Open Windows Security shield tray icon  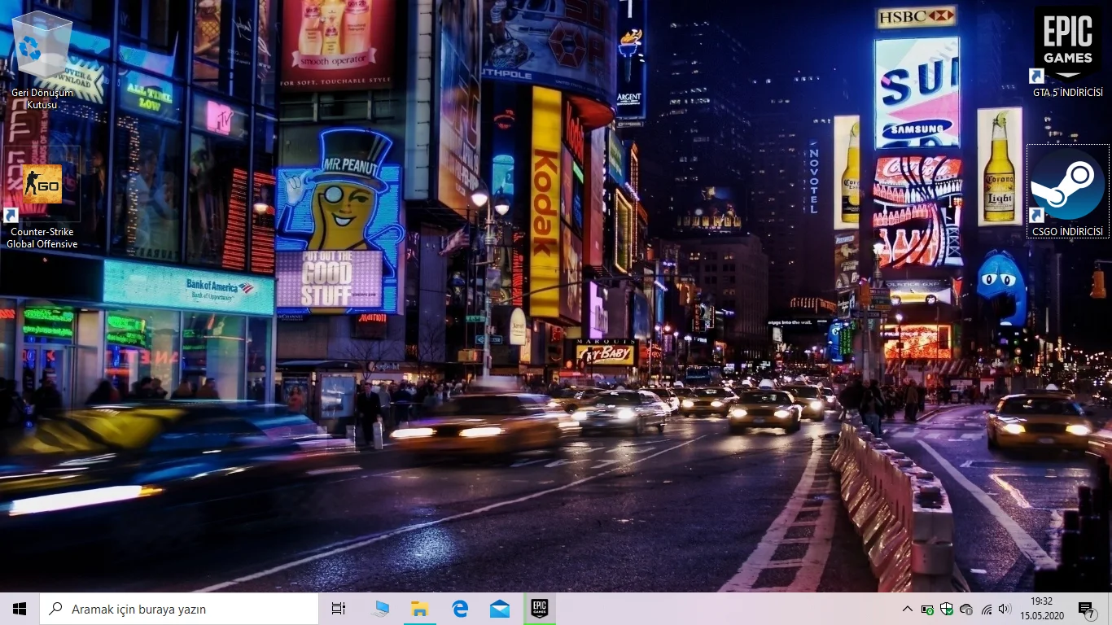947,609
